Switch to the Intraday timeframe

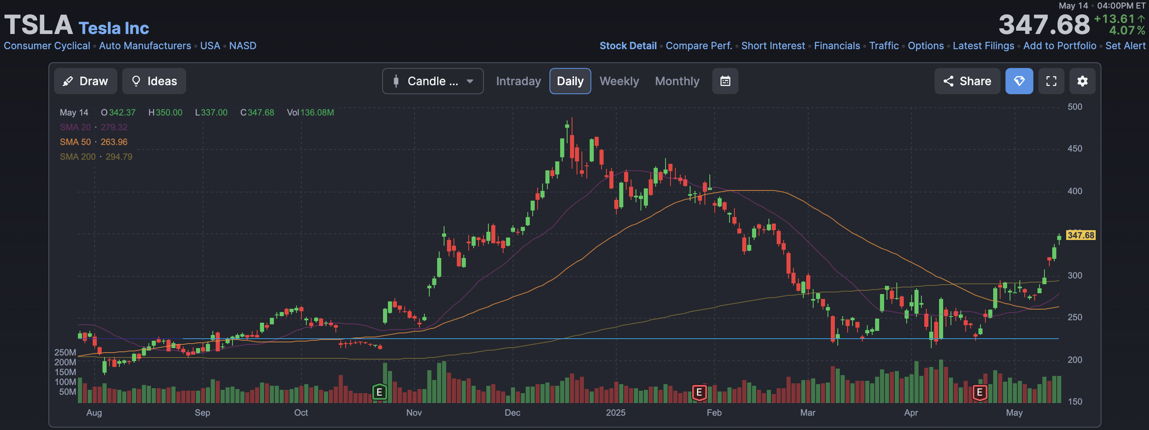click(x=518, y=81)
